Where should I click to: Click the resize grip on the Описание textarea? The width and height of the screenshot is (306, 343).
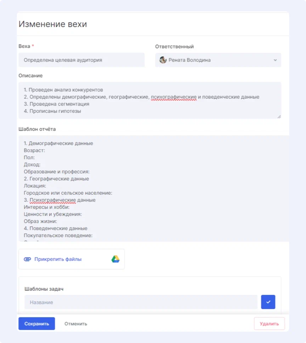coord(279,116)
